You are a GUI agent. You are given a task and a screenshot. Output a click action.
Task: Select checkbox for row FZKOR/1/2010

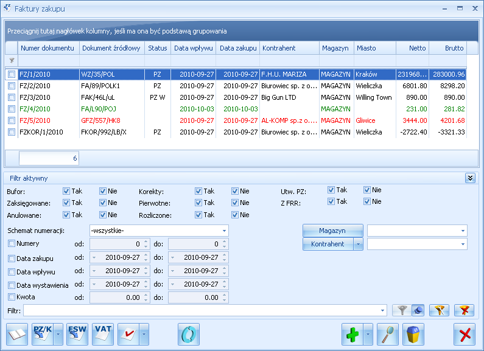point(12,132)
